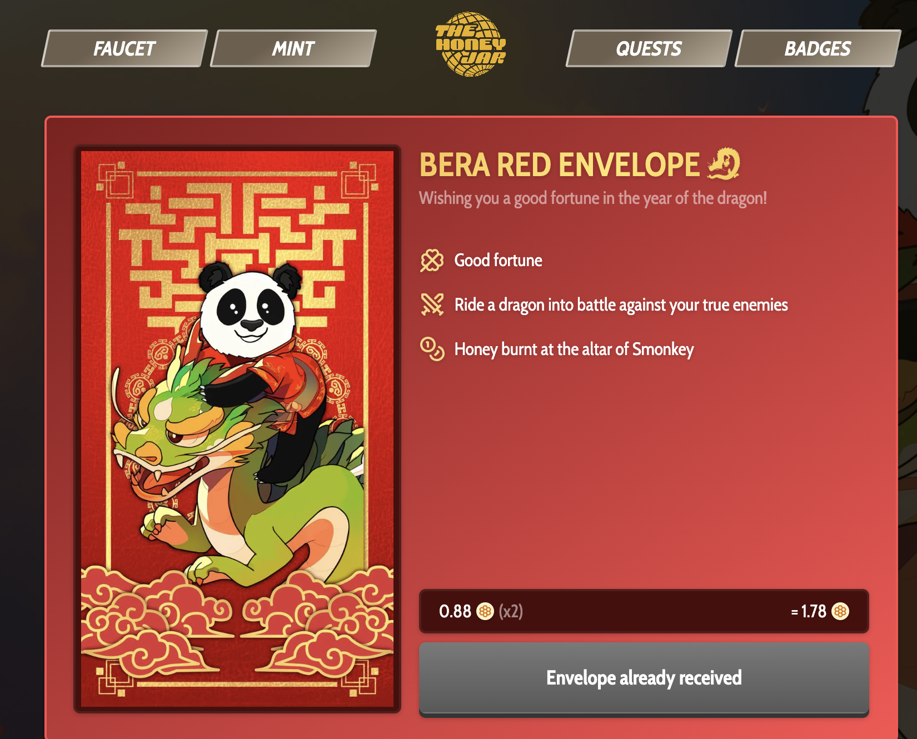
Task: Click the Wishing you a good fortune subtitle
Action: [x=593, y=198]
